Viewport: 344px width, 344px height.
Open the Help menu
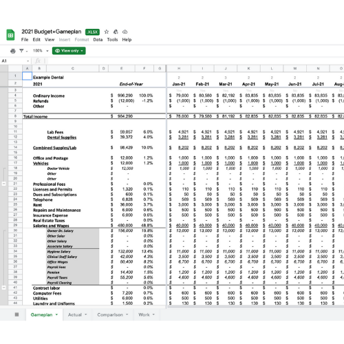pos(127,40)
